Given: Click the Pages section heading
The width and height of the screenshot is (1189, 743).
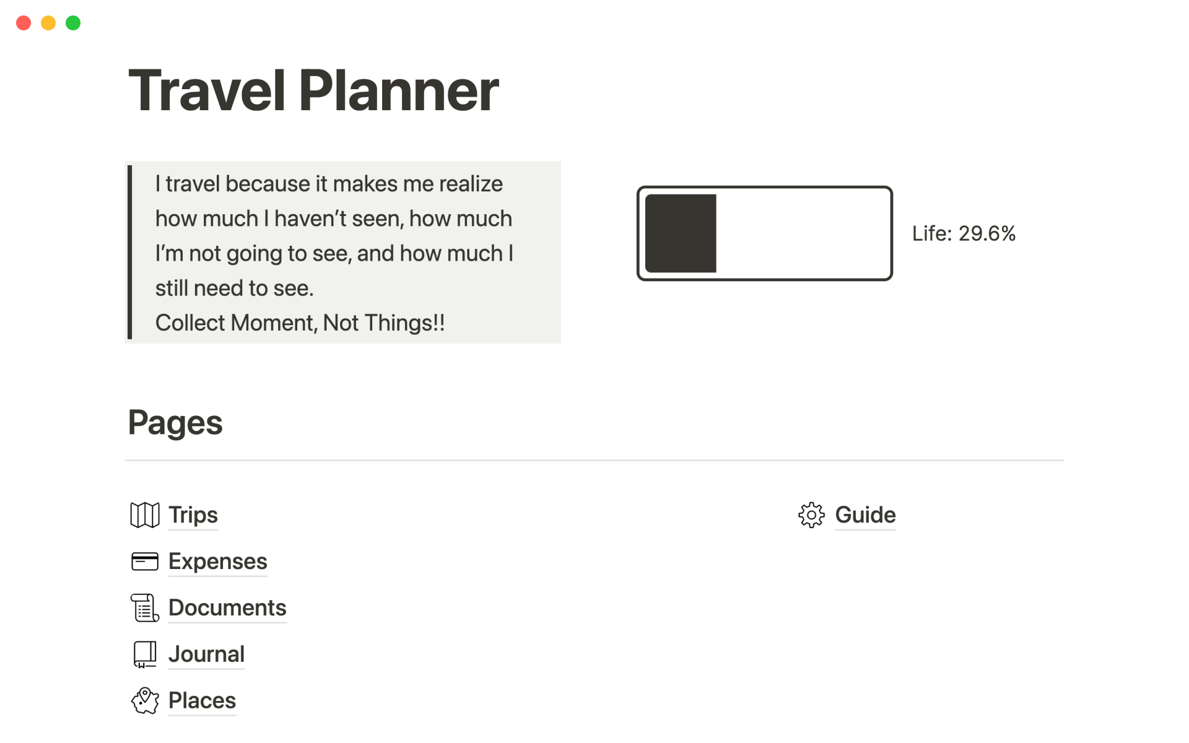Looking at the screenshot, I should (175, 423).
